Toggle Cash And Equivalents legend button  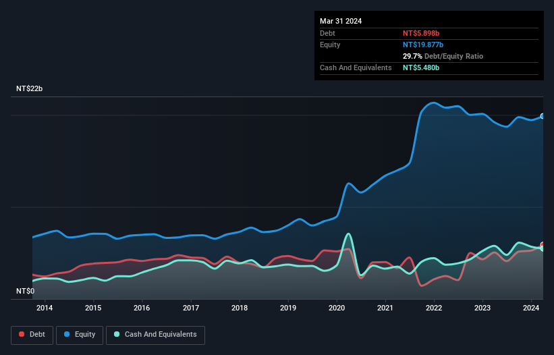[155, 335]
